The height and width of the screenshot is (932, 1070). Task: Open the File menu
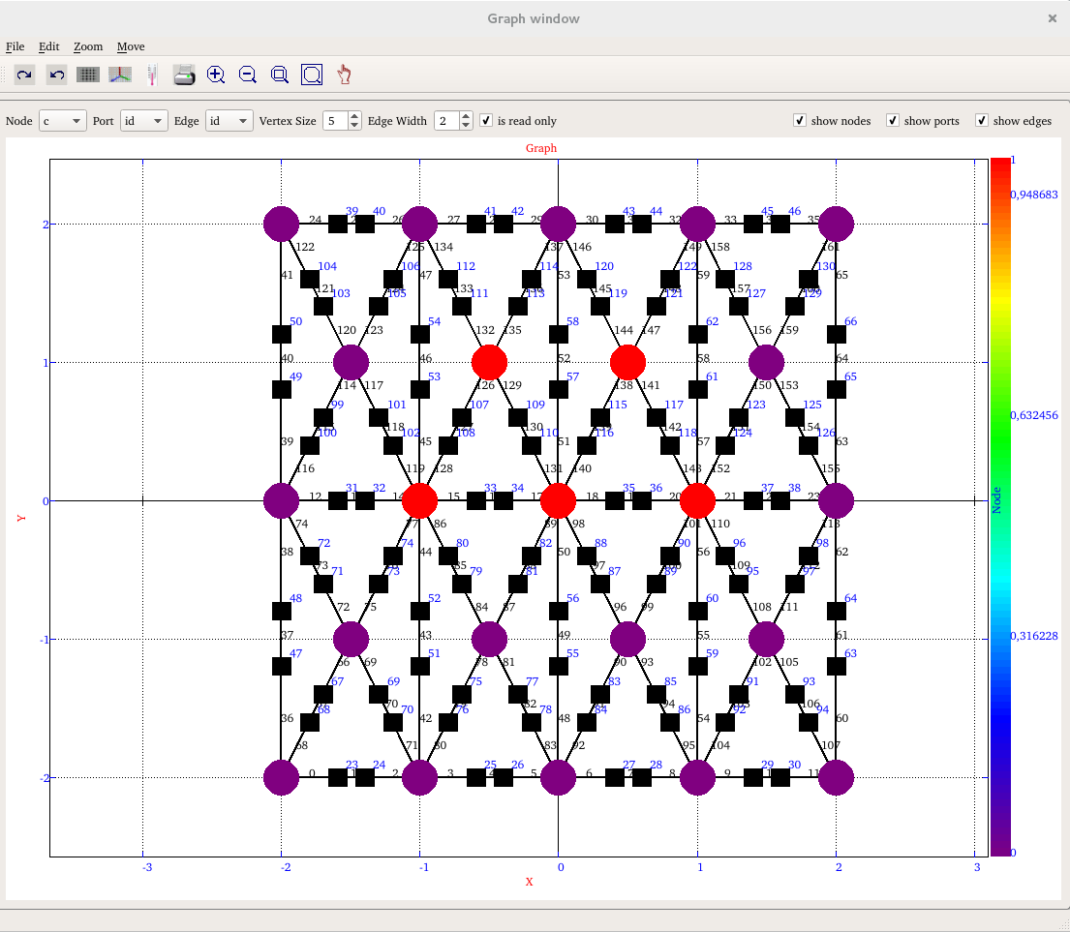tap(15, 46)
